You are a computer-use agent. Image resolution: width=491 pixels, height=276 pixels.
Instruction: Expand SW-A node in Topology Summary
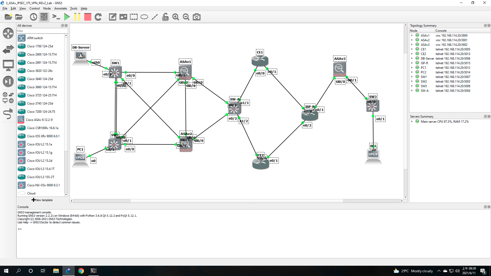(412, 91)
